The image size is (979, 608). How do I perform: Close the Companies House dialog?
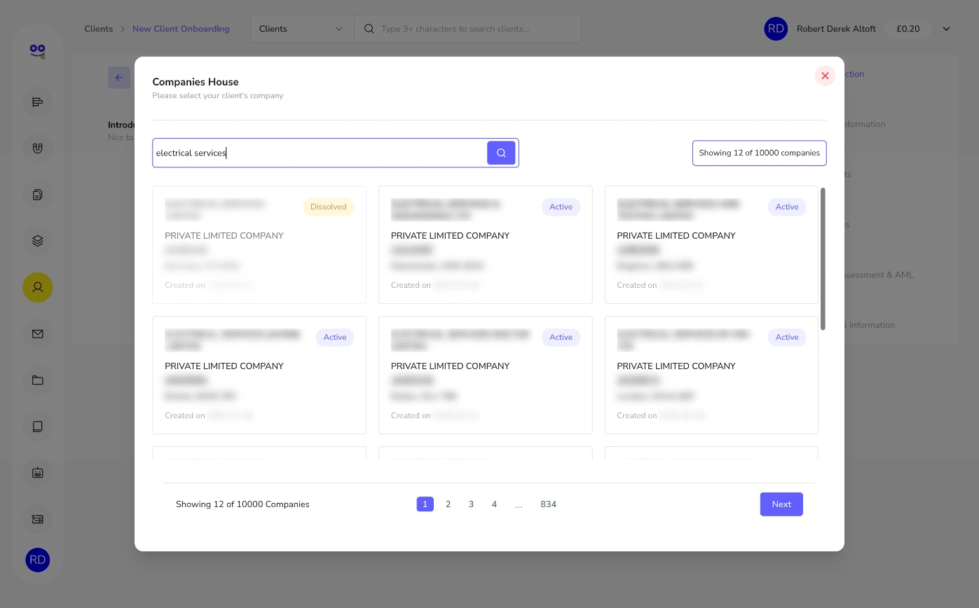click(x=825, y=76)
